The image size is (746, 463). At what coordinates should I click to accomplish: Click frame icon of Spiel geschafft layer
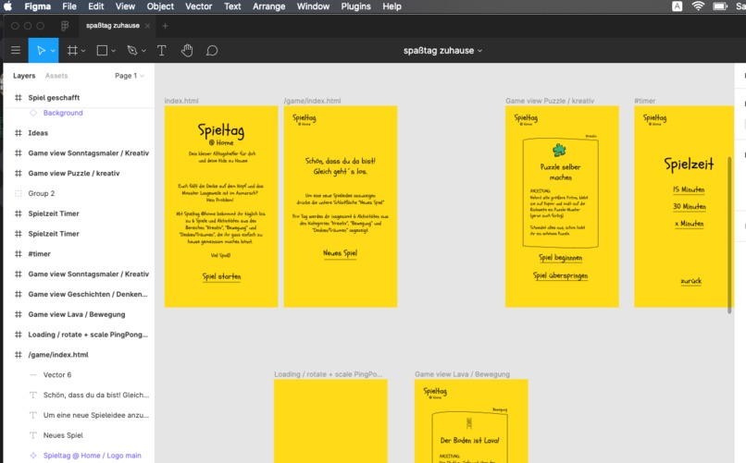tap(19, 97)
